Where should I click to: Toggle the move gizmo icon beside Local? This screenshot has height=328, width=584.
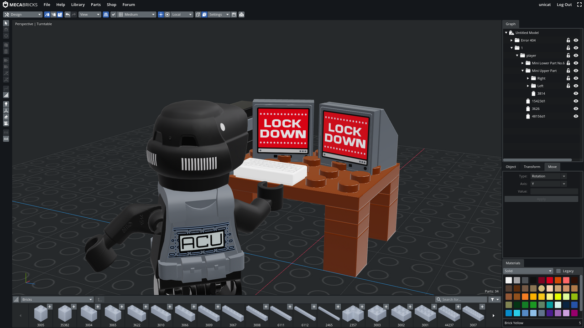pyautogui.click(x=161, y=15)
